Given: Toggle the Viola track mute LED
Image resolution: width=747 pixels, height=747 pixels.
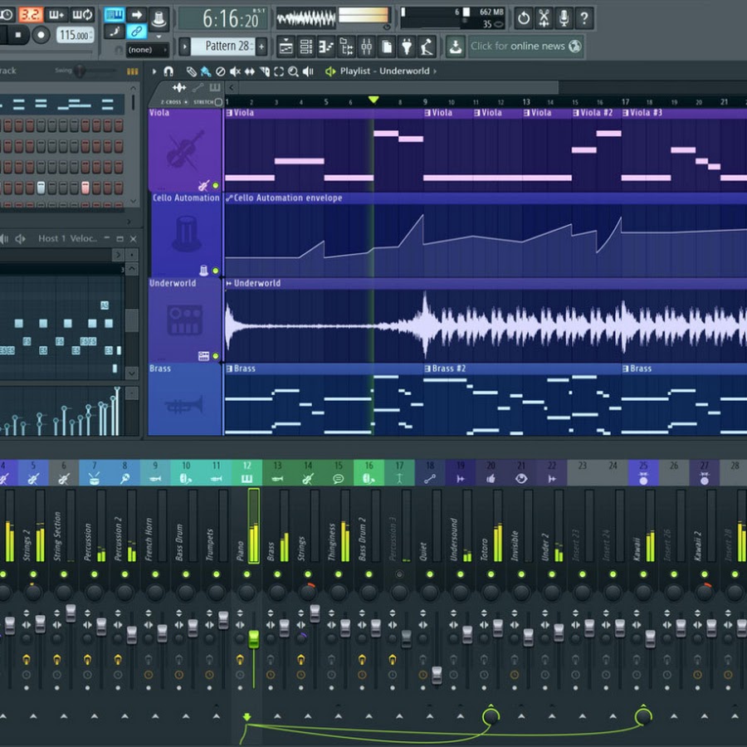Looking at the screenshot, I should [215, 185].
